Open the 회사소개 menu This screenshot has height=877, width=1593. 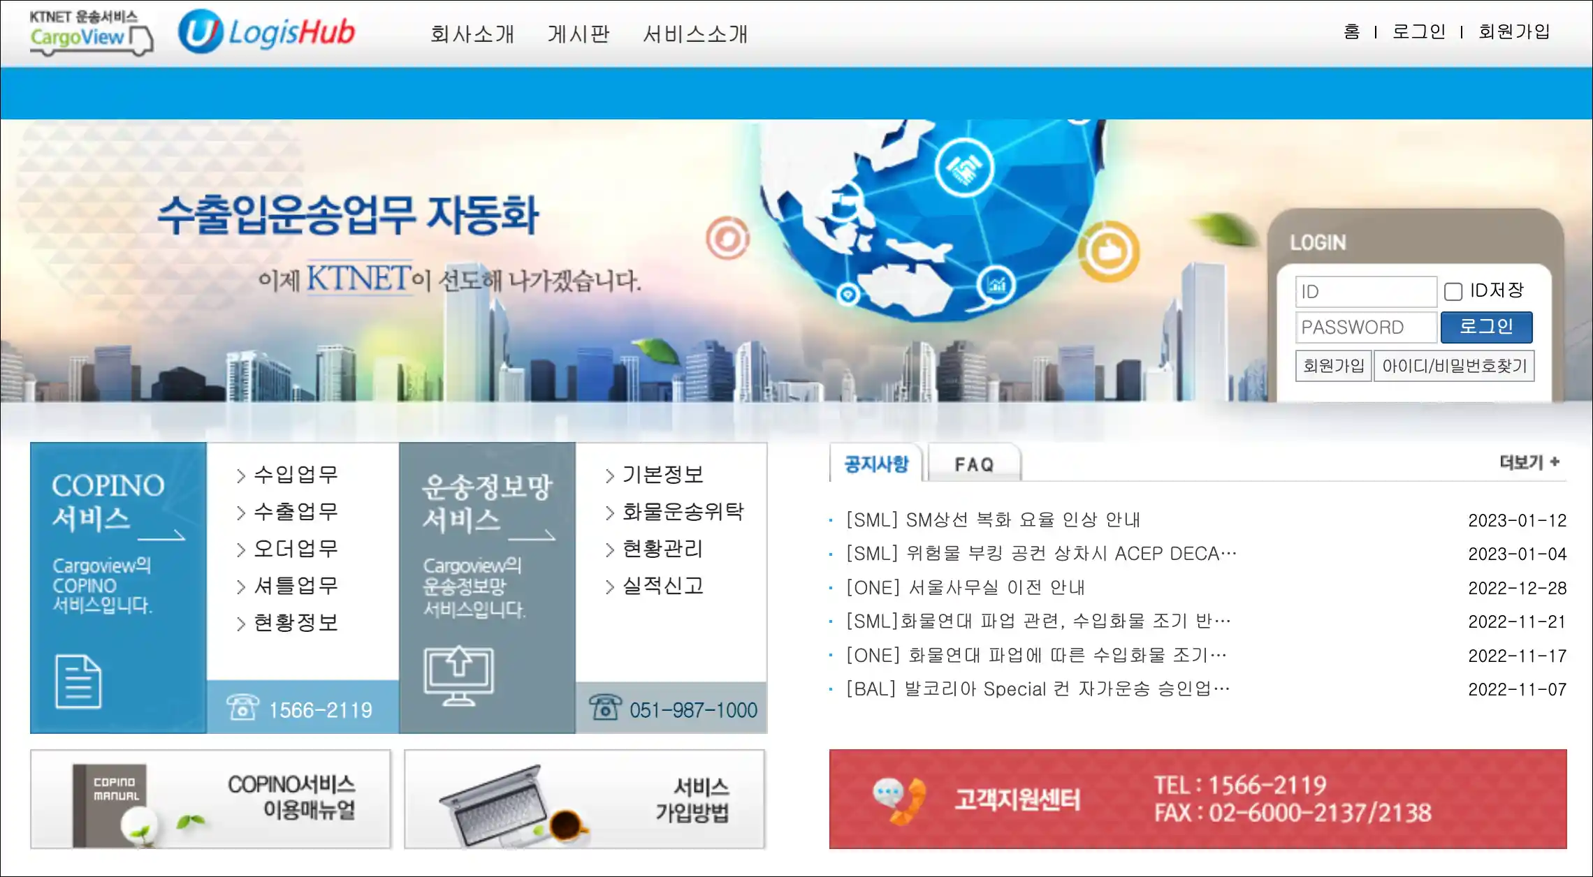[472, 34]
